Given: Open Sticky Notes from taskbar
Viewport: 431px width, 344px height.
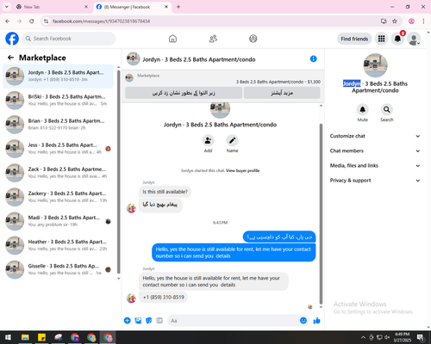Looking at the screenshot, I should tap(41, 337).
